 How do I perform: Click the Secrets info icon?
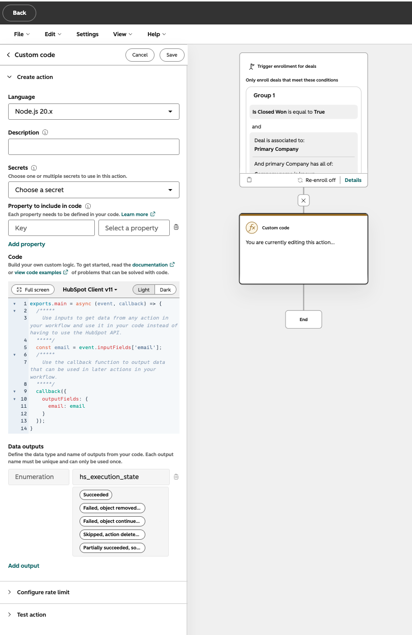click(x=34, y=168)
